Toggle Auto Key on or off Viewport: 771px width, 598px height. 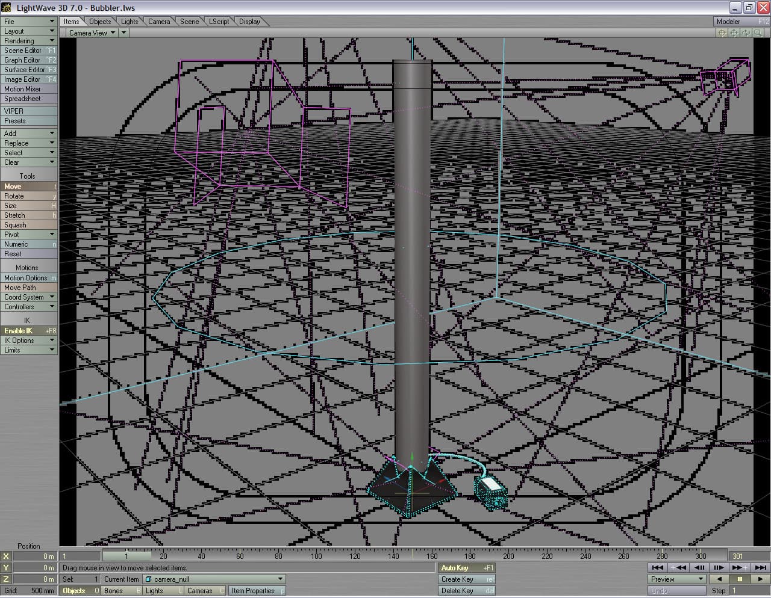point(467,568)
